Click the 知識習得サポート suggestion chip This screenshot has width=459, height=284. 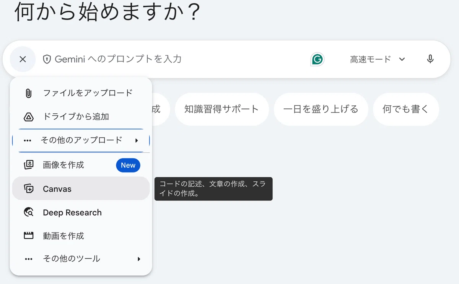222,109
